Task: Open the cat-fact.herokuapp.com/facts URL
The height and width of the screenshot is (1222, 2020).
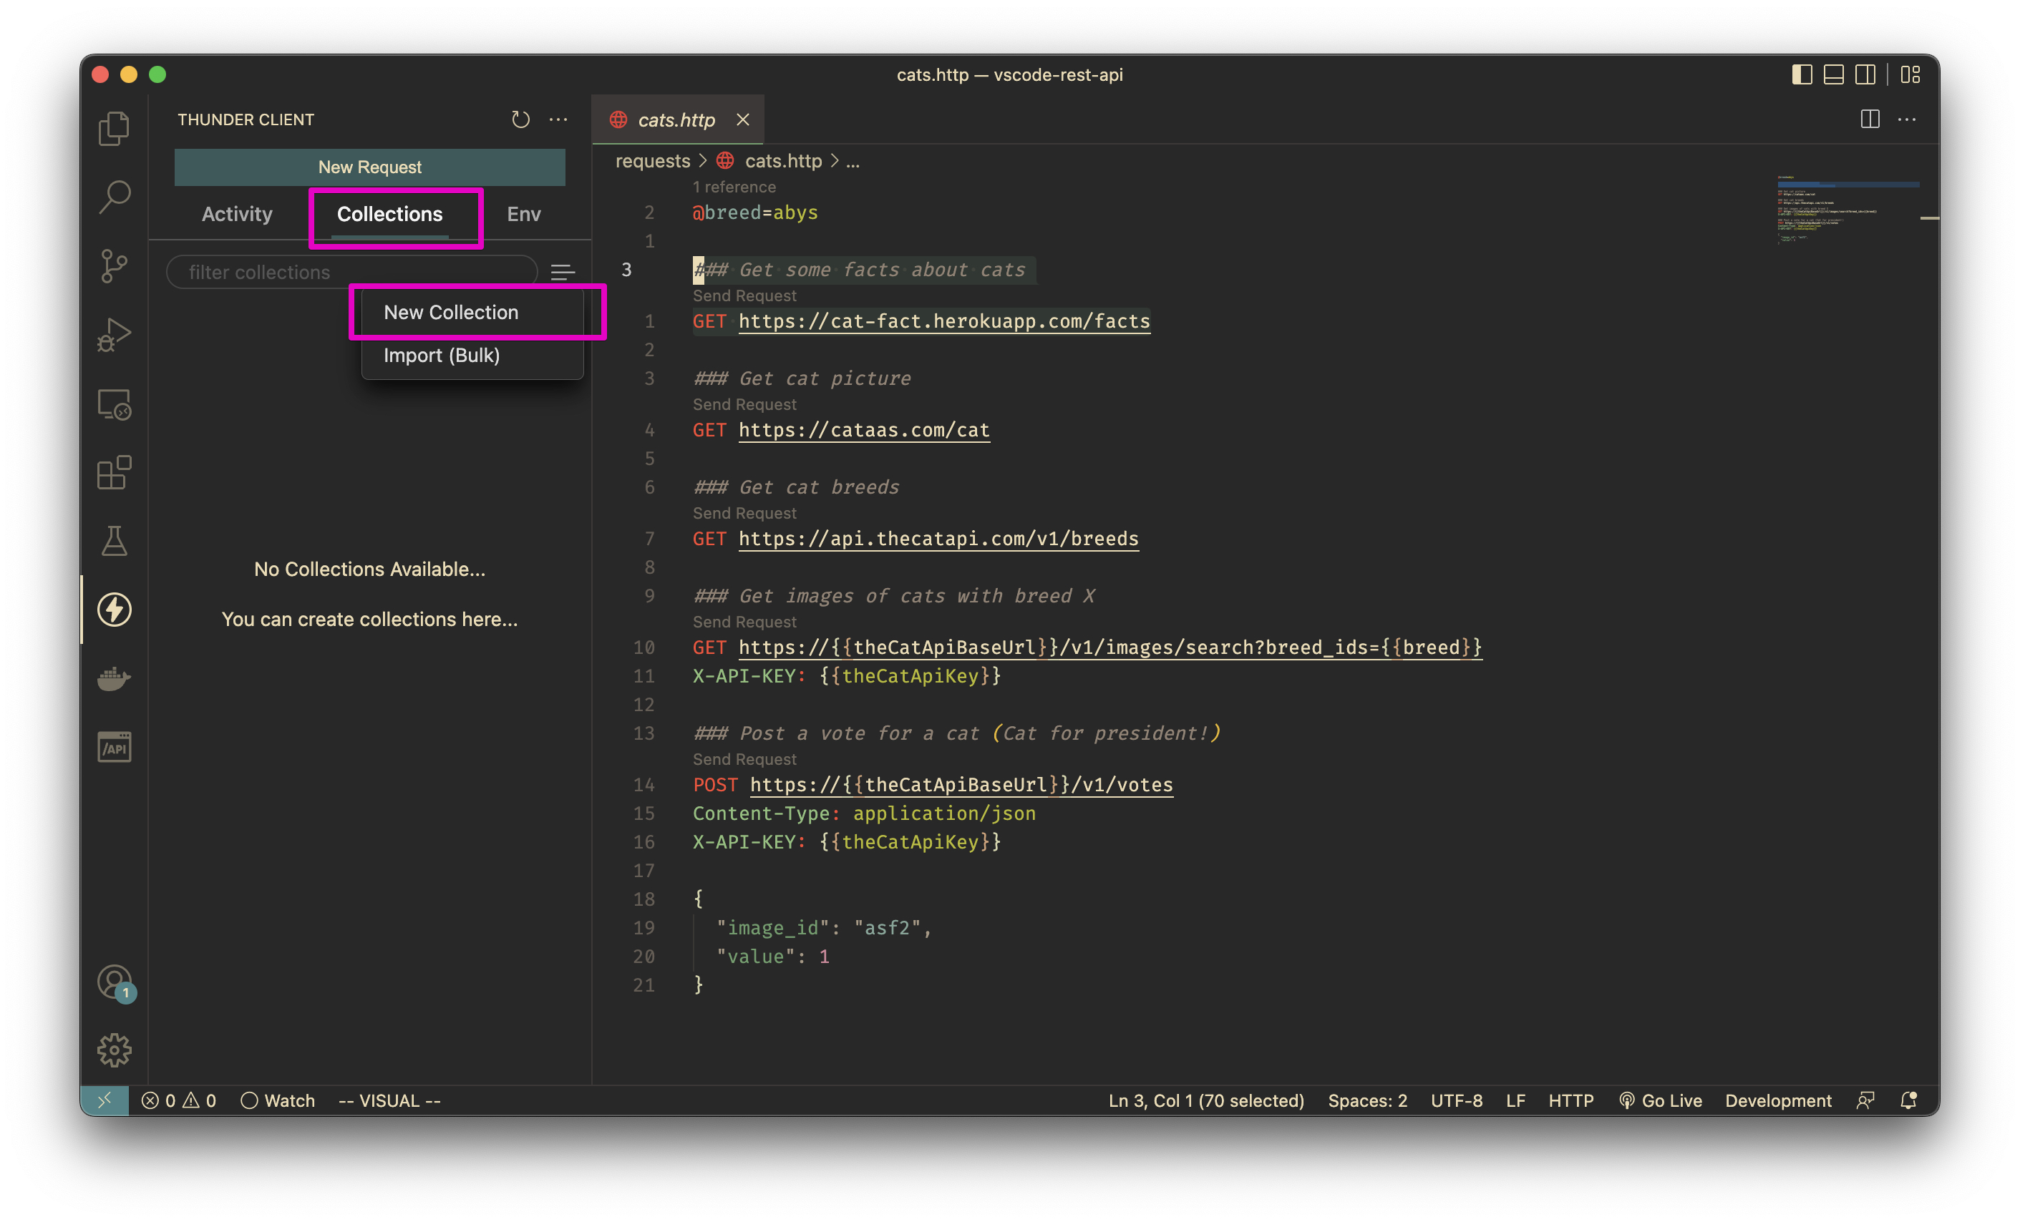Action: point(944,321)
